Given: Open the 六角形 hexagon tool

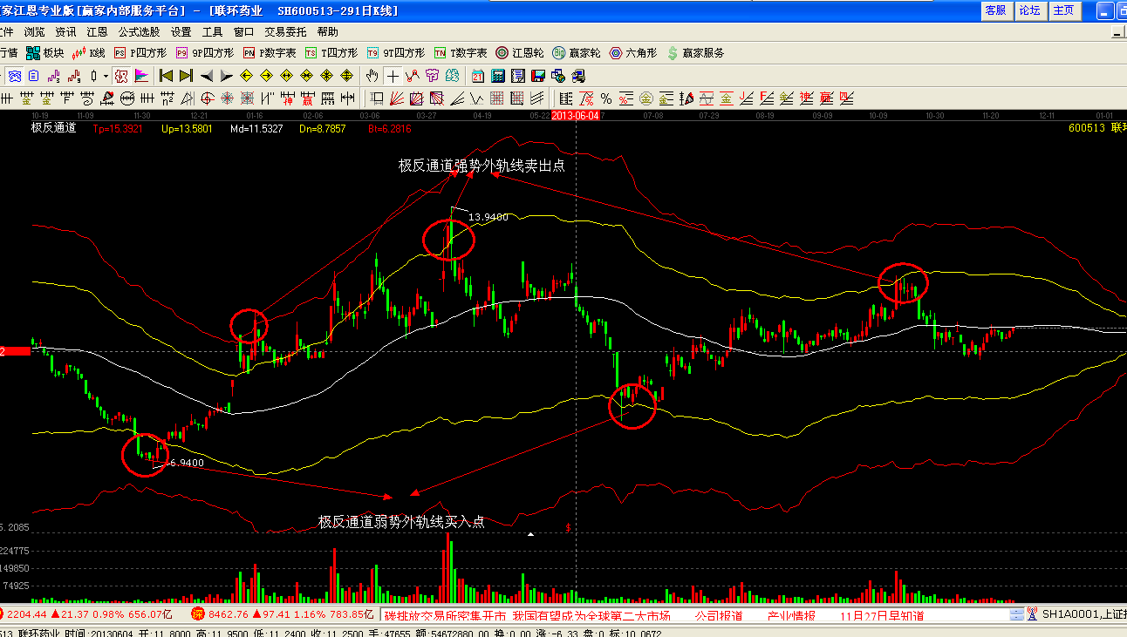Looking at the screenshot, I should click(x=633, y=53).
